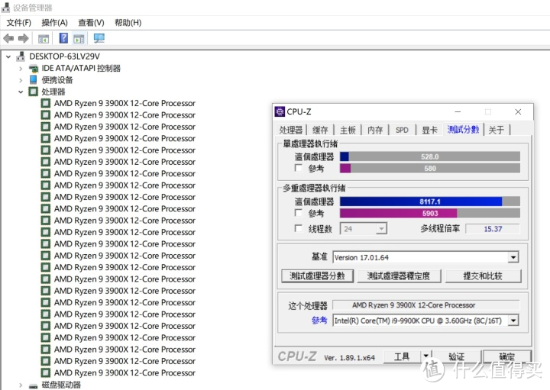Open the blue Help question-mark toolbar icon
Image resolution: width=550 pixels, height=390 pixels.
coord(63,38)
